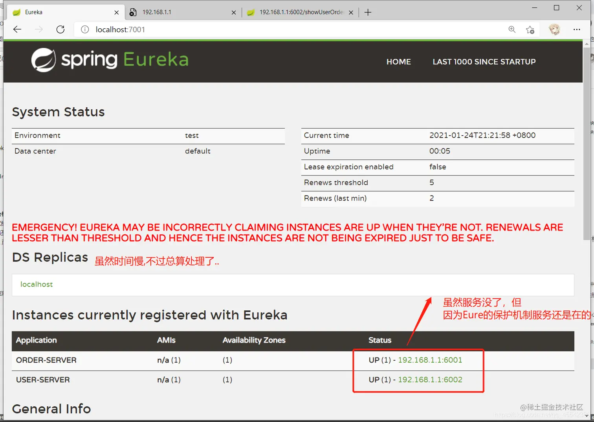Image resolution: width=594 pixels, height=422 pixels.
Task: Add this page to favorites star icon
Action: click(x=530, y=29)
